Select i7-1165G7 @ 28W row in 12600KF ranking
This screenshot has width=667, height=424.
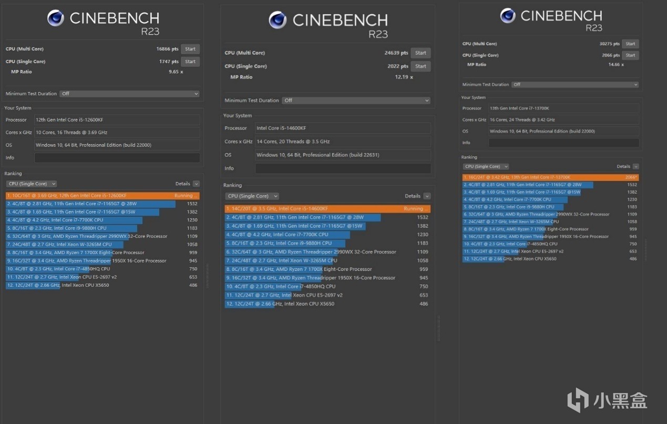(x=103, y=204)
